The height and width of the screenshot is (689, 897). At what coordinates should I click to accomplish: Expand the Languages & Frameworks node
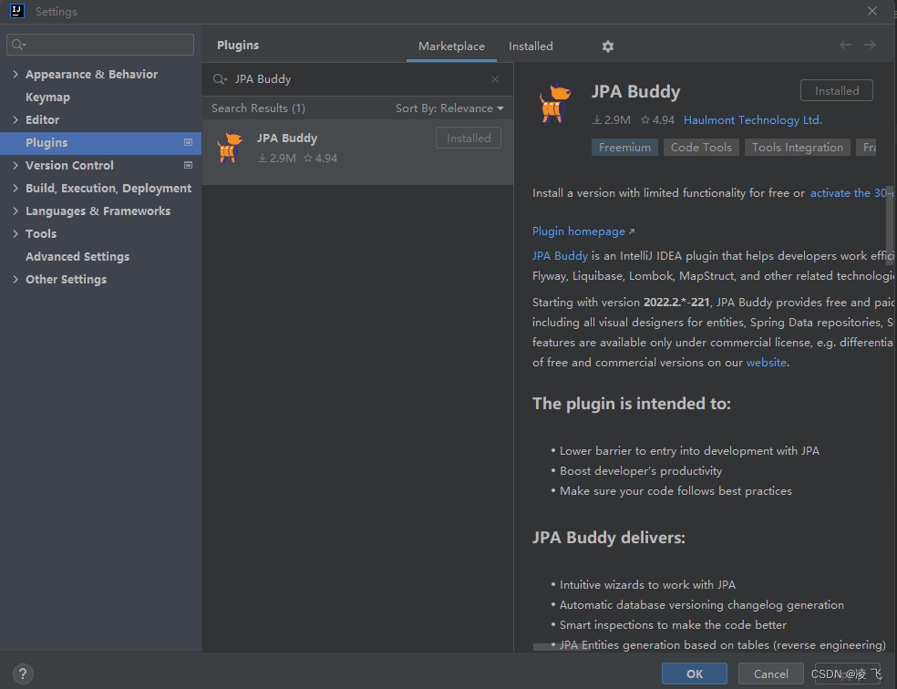point(15,211)
